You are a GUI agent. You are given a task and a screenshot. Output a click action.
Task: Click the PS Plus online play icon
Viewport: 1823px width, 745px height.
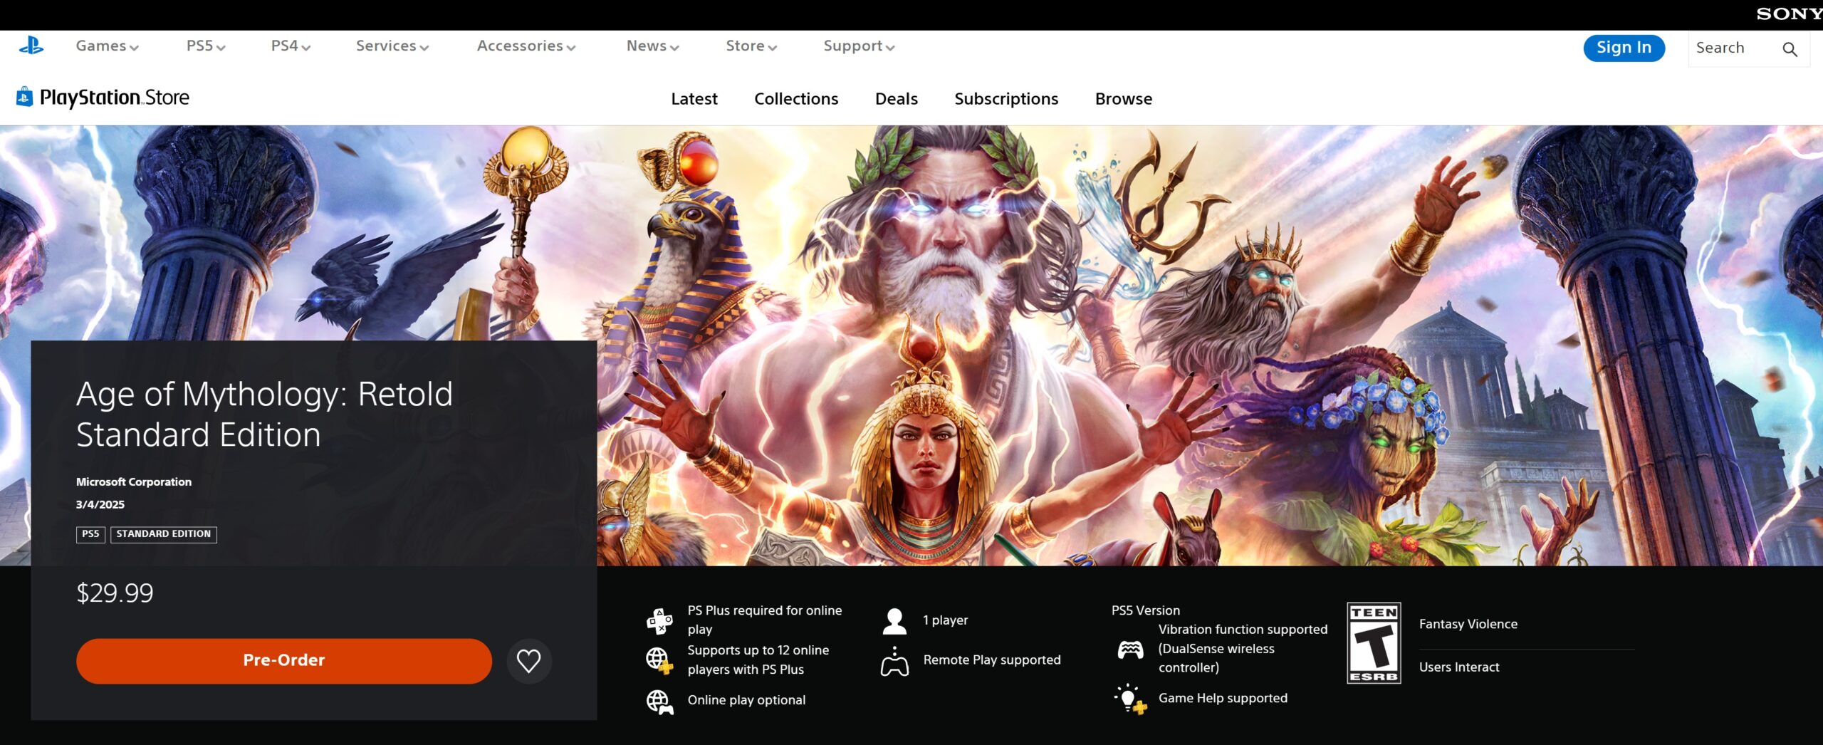(x=659, y=620)
